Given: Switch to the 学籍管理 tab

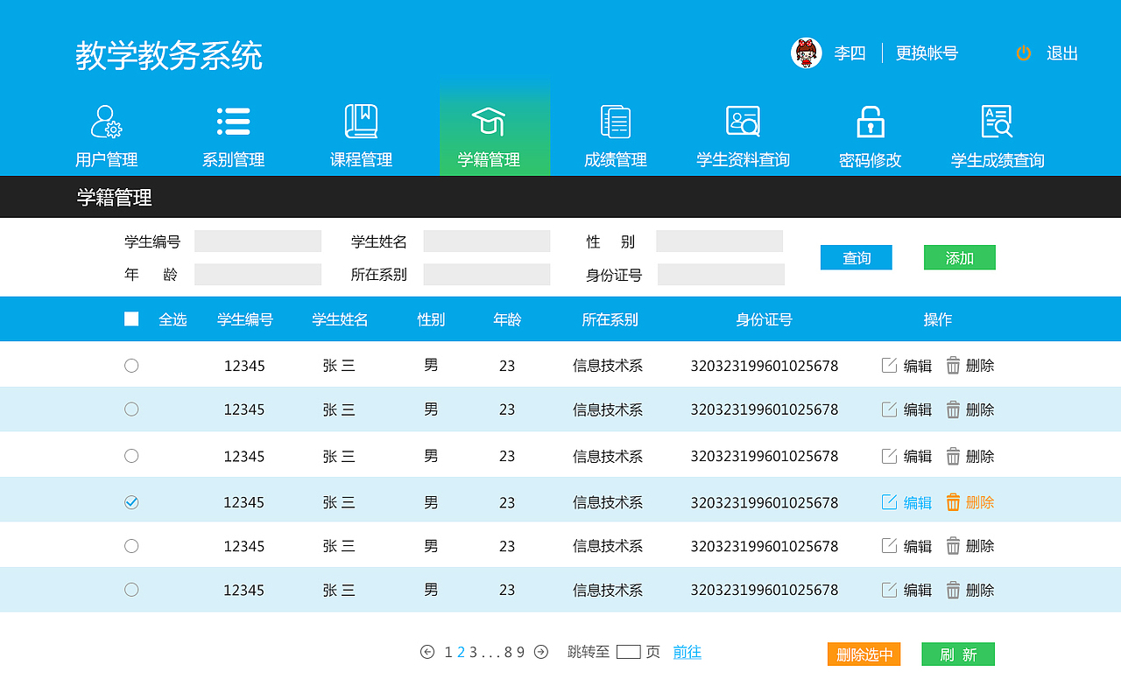Looking at the screenshot, I should point(494,121).
